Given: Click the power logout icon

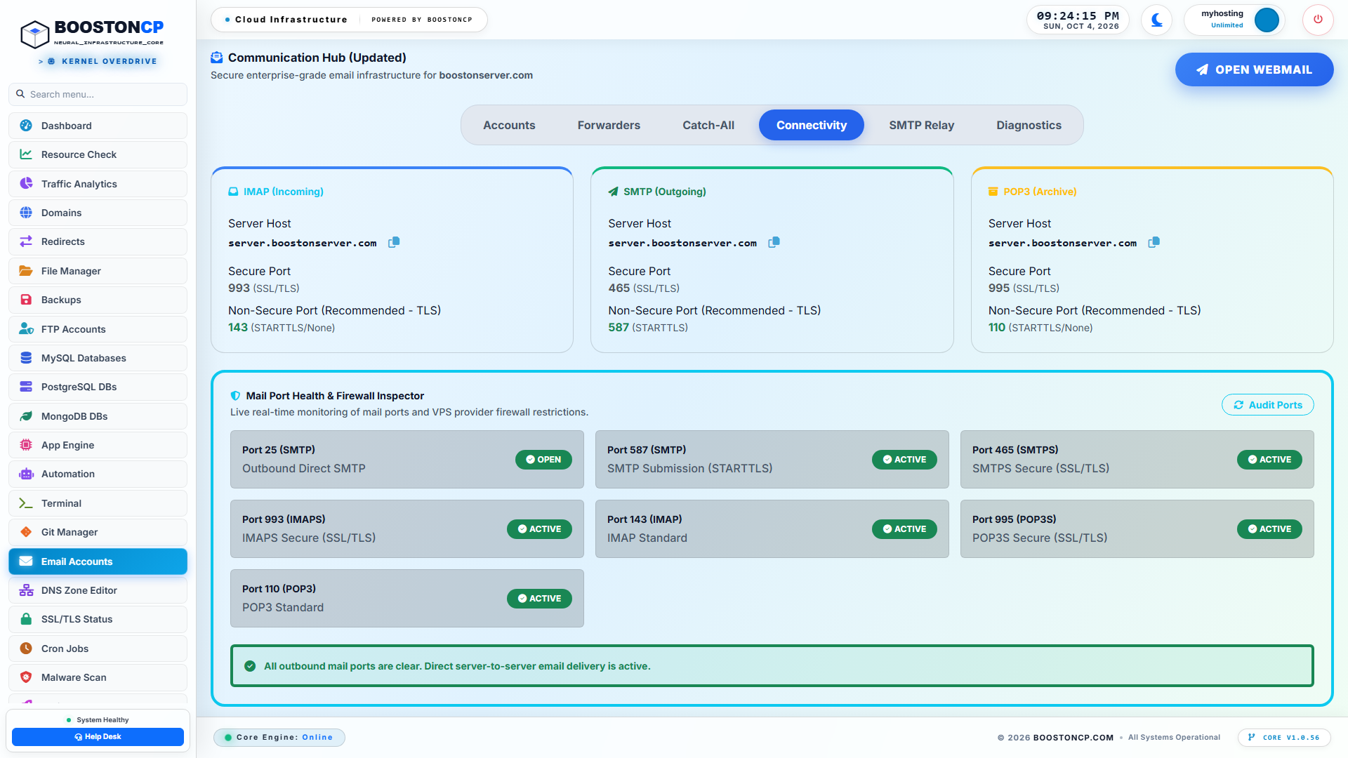Looking at the screenshot, I should pyautogui.click(x=1318, y=20).
